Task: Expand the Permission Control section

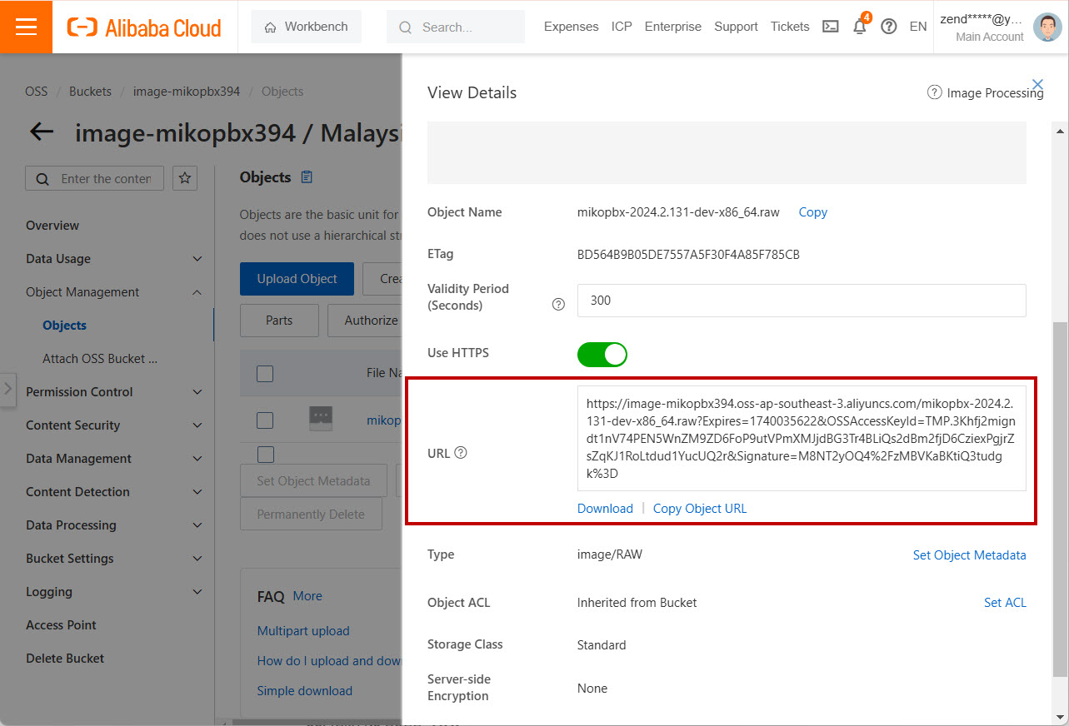Action: tap(197, 392)
